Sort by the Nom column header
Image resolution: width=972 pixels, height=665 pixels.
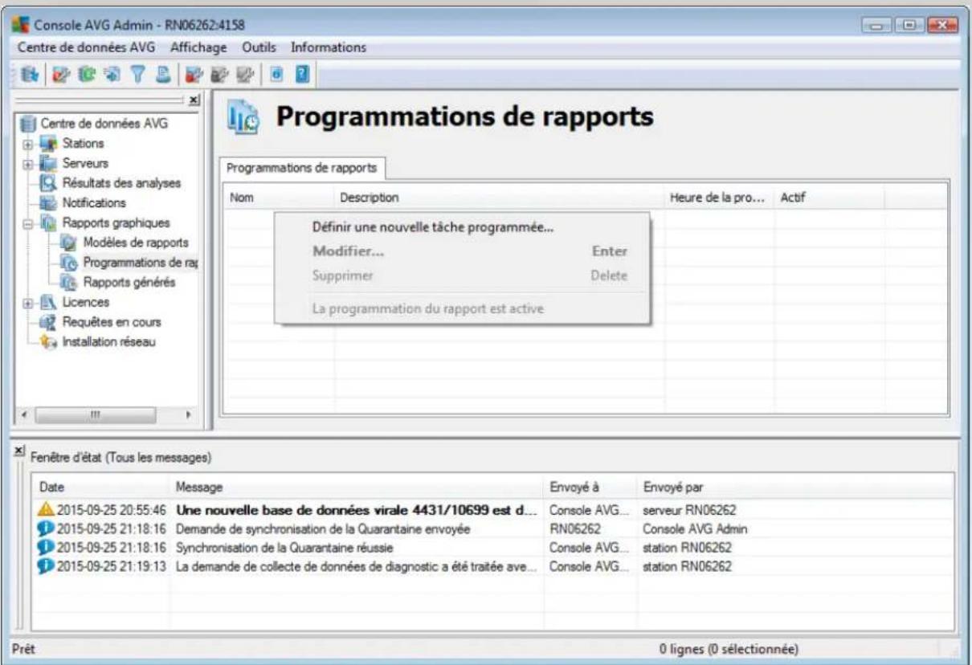point(279,197)
